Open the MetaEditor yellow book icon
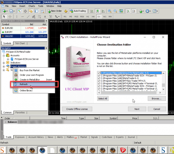This screenshot has height=154, width=174. [x=66, y=11]
